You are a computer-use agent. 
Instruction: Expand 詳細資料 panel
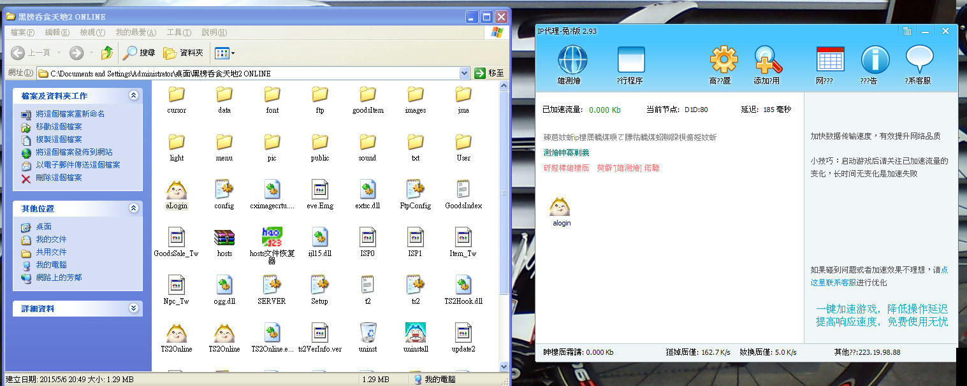(133, 308)
